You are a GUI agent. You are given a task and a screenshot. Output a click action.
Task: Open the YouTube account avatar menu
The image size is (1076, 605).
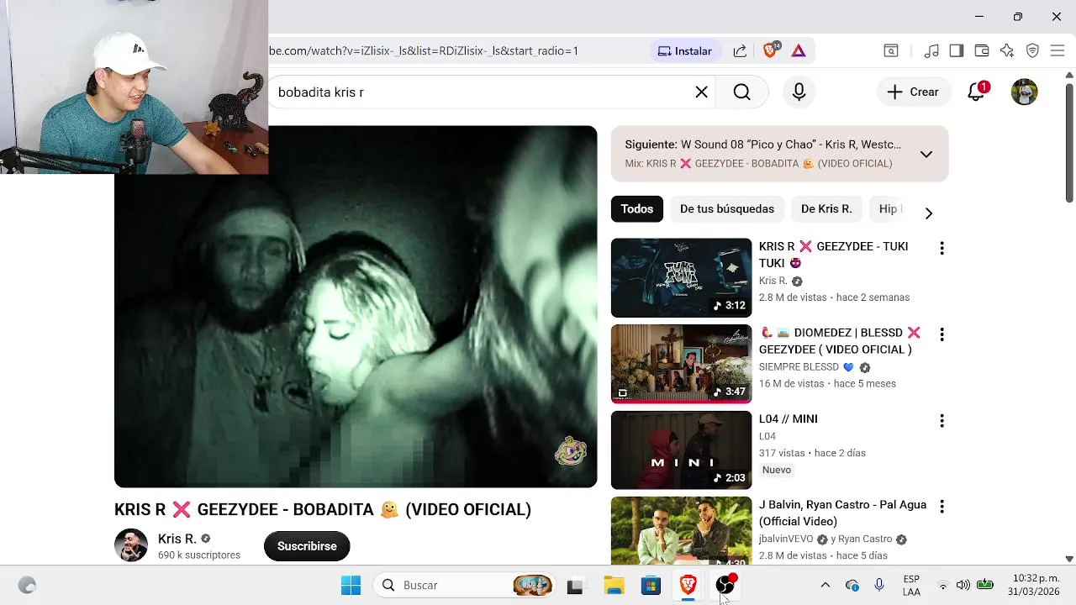coord(1024,92)
